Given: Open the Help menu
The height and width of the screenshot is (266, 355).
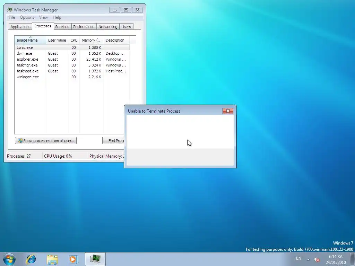Looking at the screenshot, I should coord(57,17).
